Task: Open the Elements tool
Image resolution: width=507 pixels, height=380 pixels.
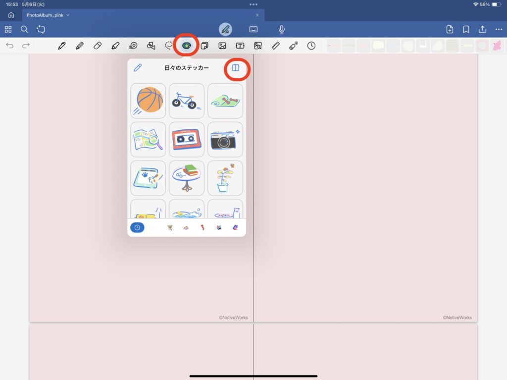Action: (204, 46)
